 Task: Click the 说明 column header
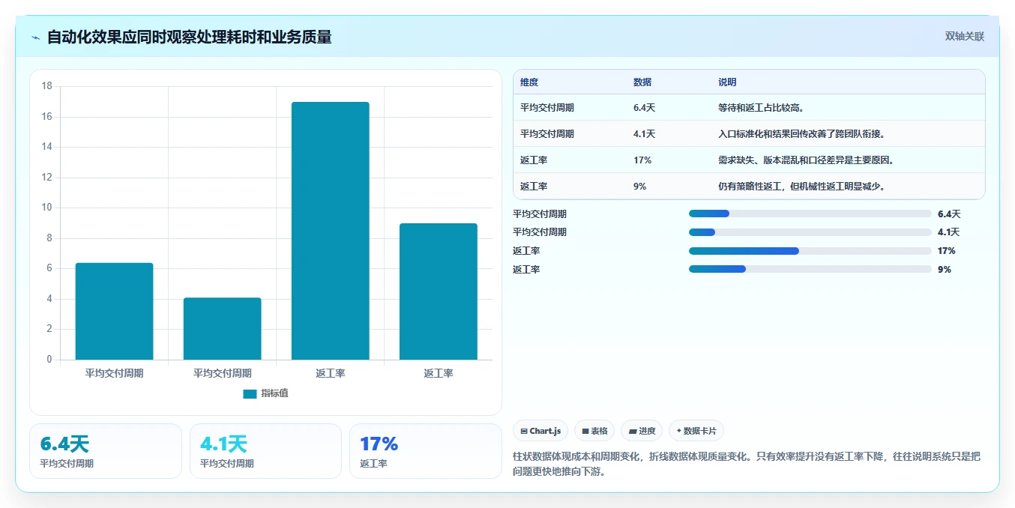[727, 82]
